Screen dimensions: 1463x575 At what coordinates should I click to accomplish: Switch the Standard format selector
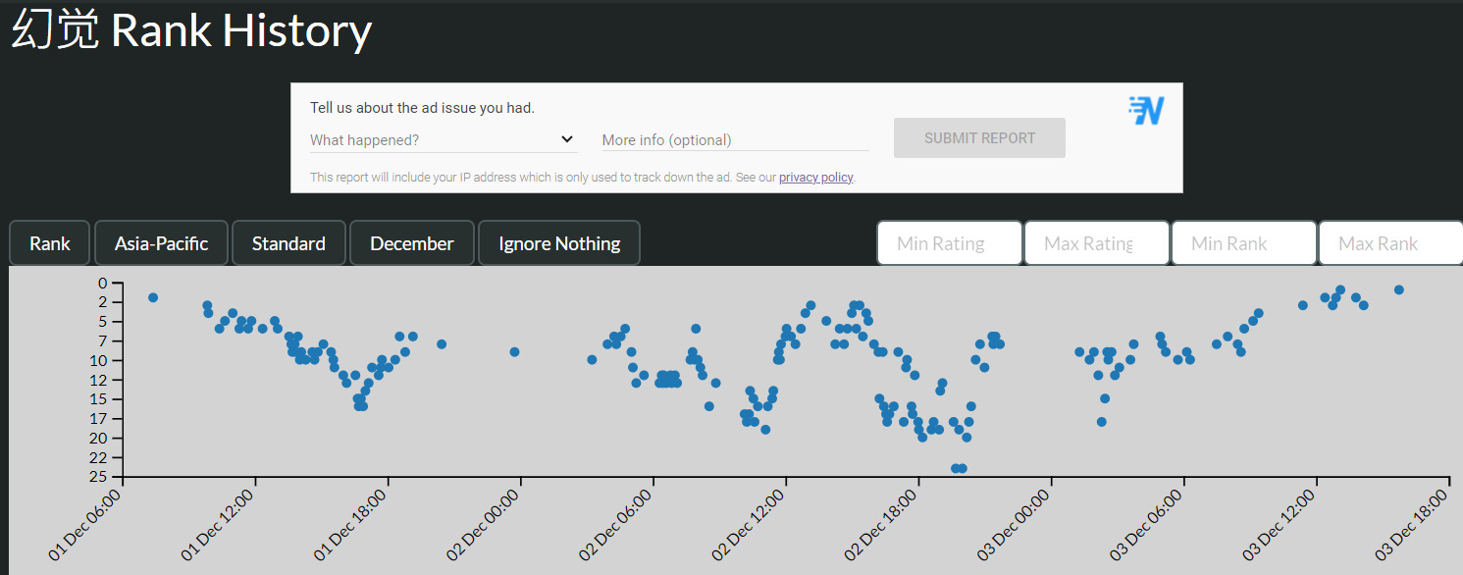click(288, 243)
